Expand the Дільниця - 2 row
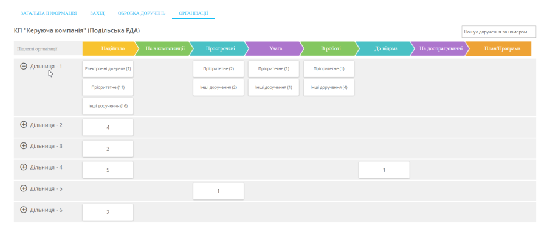The width and height of the screenshot is (547, 226). (24, 125)
